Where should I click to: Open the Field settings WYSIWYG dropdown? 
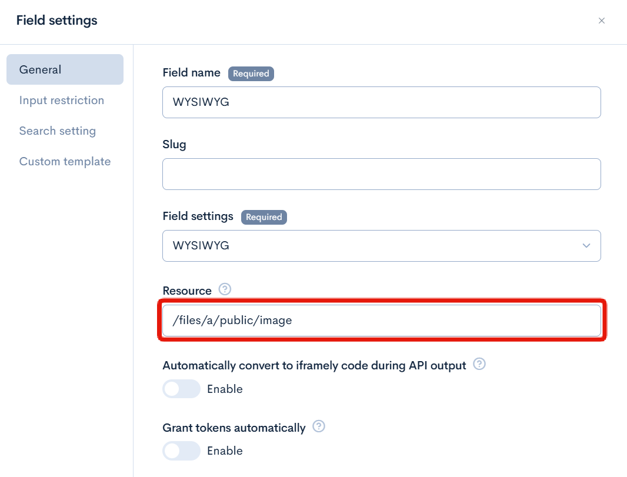click(x=381, y=245)
